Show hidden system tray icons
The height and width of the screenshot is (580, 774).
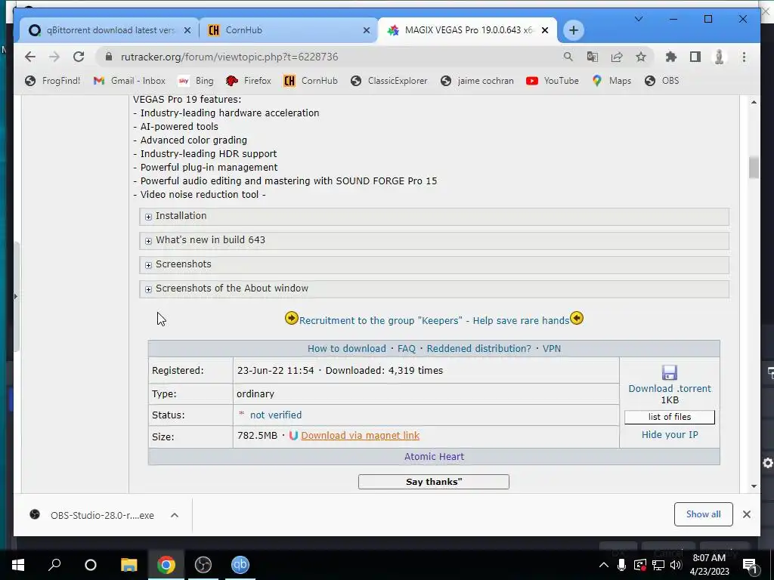(603, 565)
